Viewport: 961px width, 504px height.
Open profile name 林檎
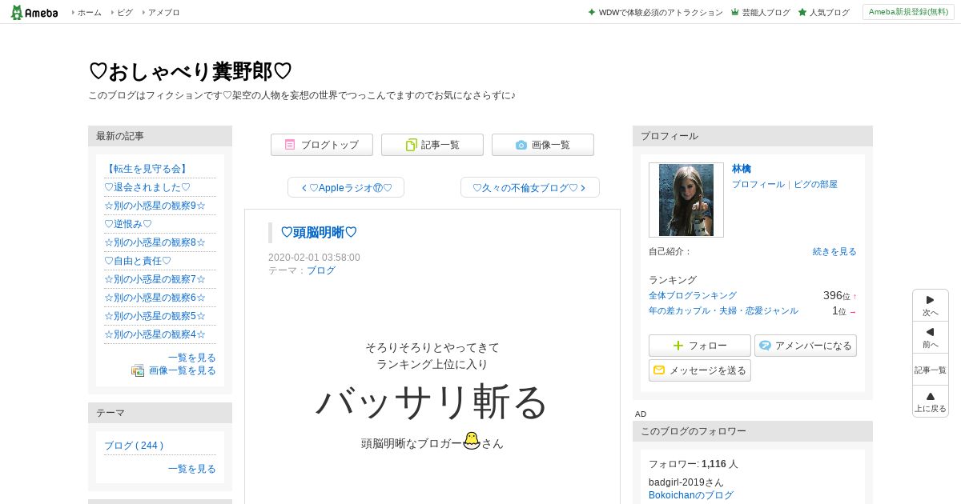(742, 169)
